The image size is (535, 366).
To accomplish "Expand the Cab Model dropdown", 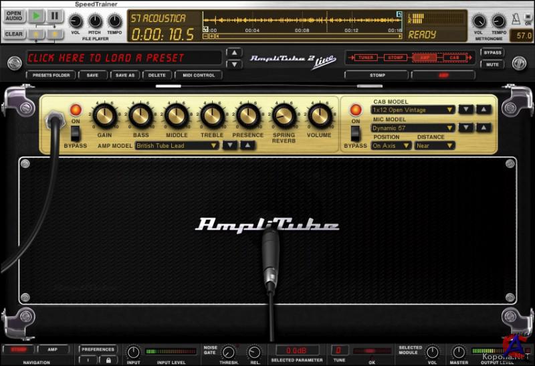I will tap(413, 110).
